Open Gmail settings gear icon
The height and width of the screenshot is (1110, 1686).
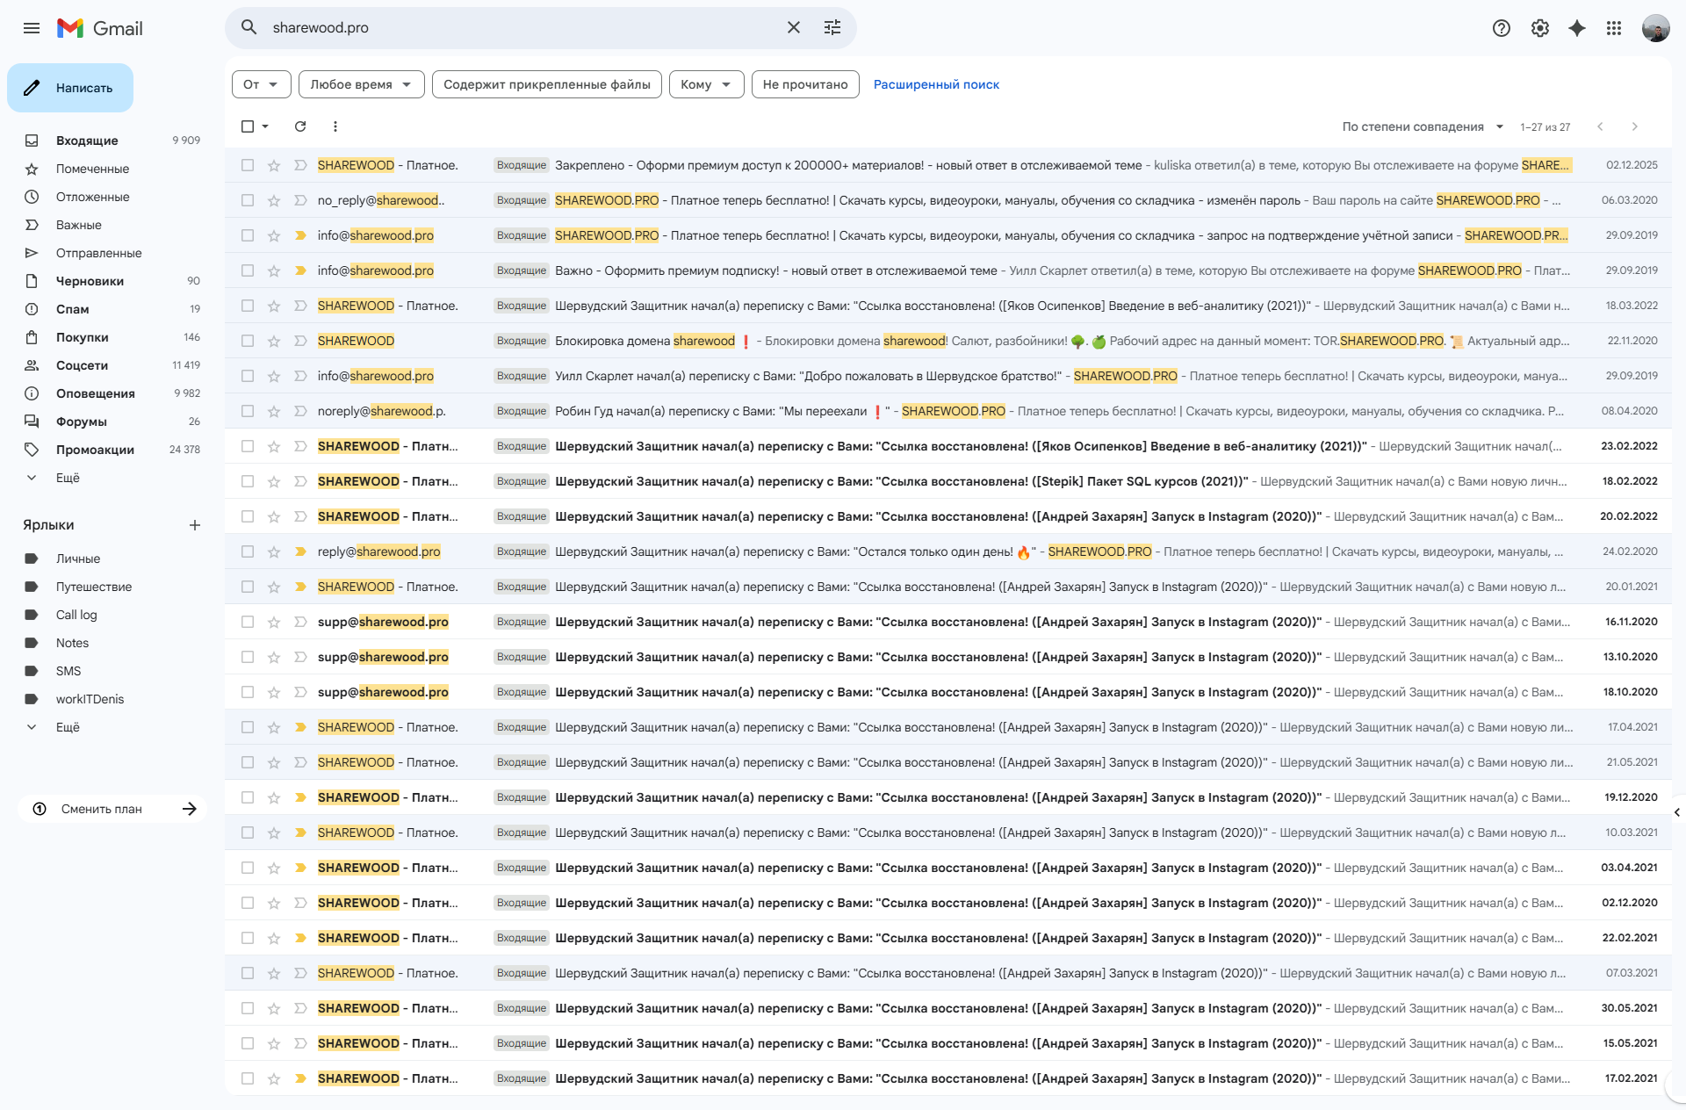pos(1539,28)
